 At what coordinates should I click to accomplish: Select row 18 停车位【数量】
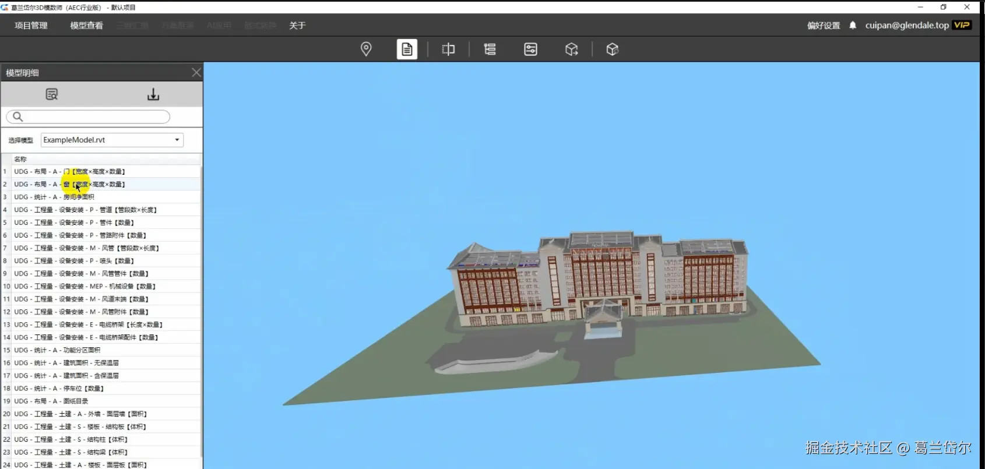[101, 389]
